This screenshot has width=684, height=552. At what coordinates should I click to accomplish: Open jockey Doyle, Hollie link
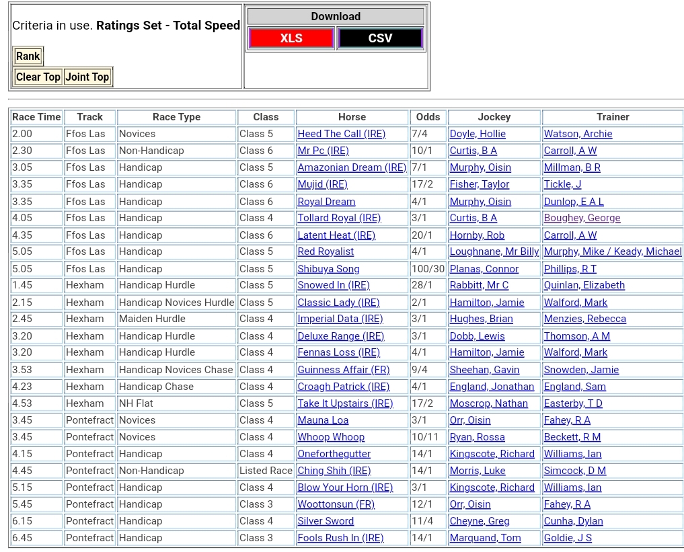pos(478,134)
